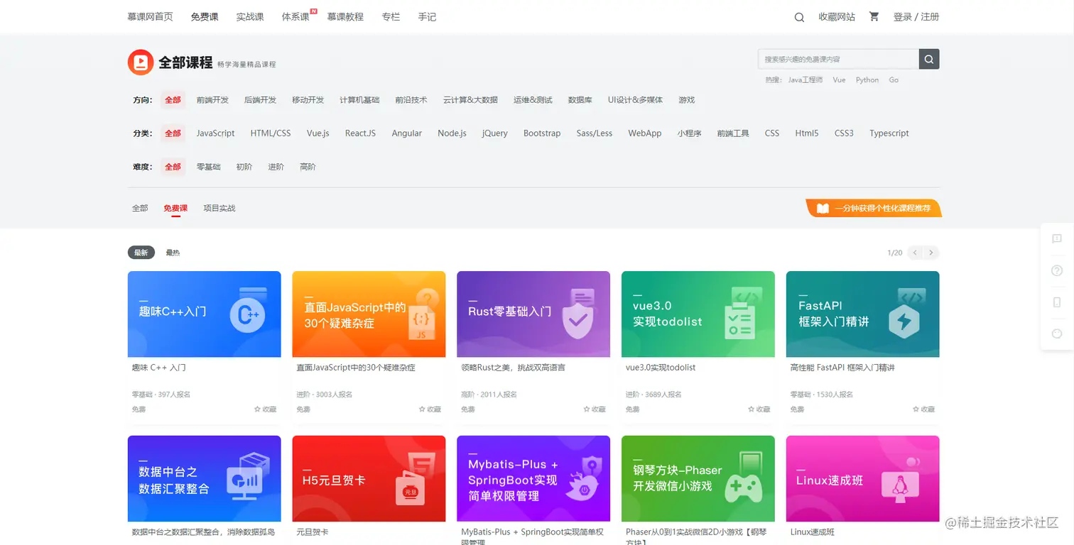Screen dimensions: 1074x545
Task: Click the dark search button beside search field
Action: click(x=929, y=59)
